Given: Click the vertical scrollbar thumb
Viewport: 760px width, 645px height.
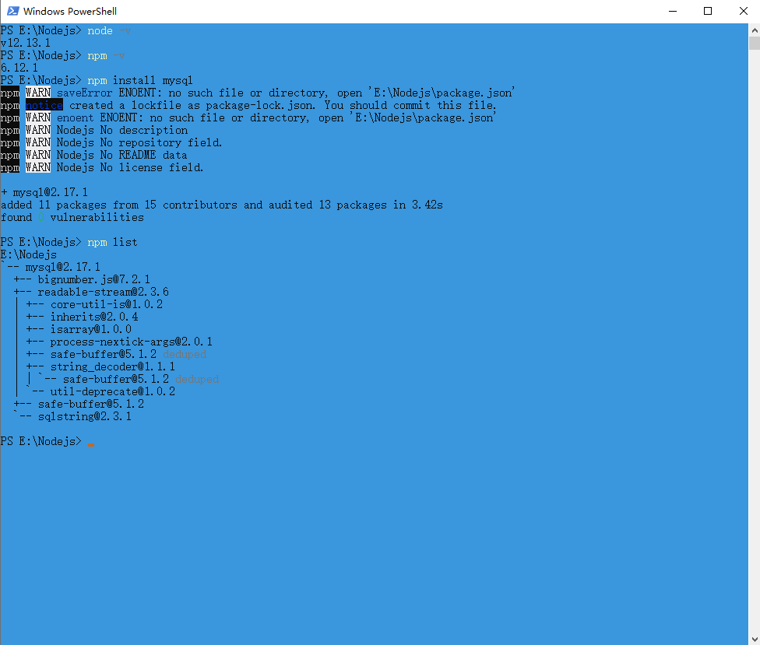Looking at the screenshot, I should coord(755,43).
